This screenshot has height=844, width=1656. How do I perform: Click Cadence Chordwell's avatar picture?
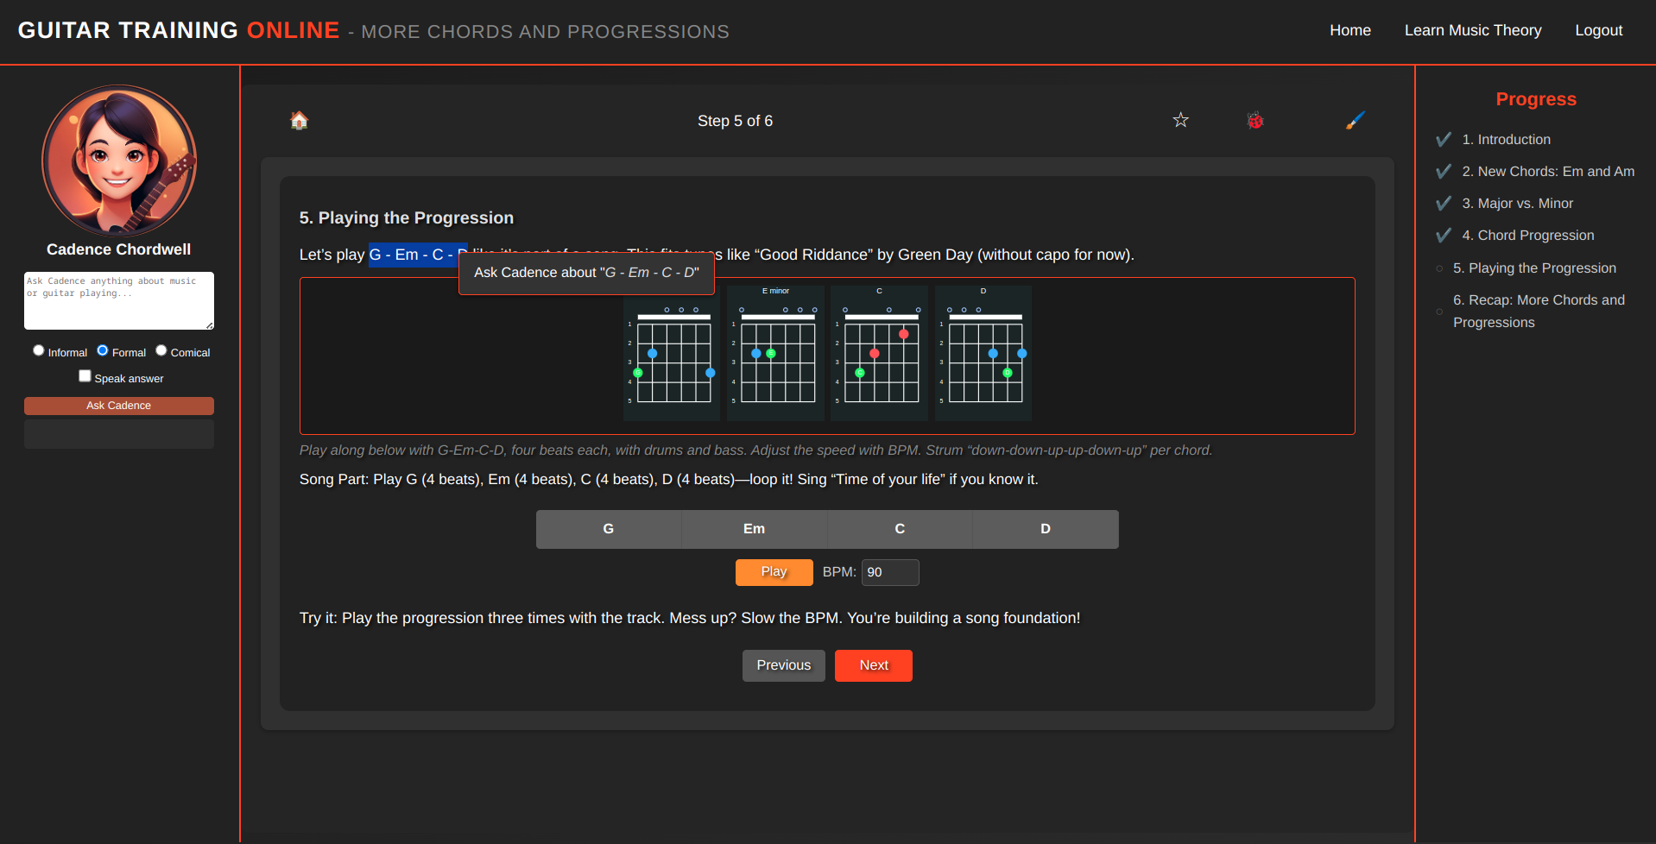click(x=119, y=161)
